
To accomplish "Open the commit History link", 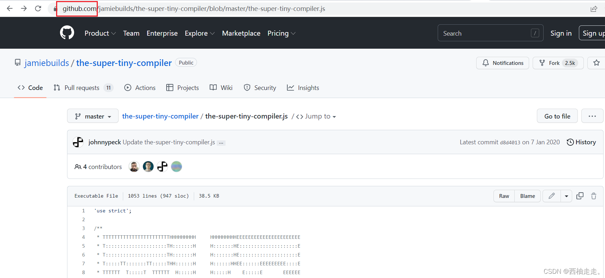I will (x=581, y=142).
